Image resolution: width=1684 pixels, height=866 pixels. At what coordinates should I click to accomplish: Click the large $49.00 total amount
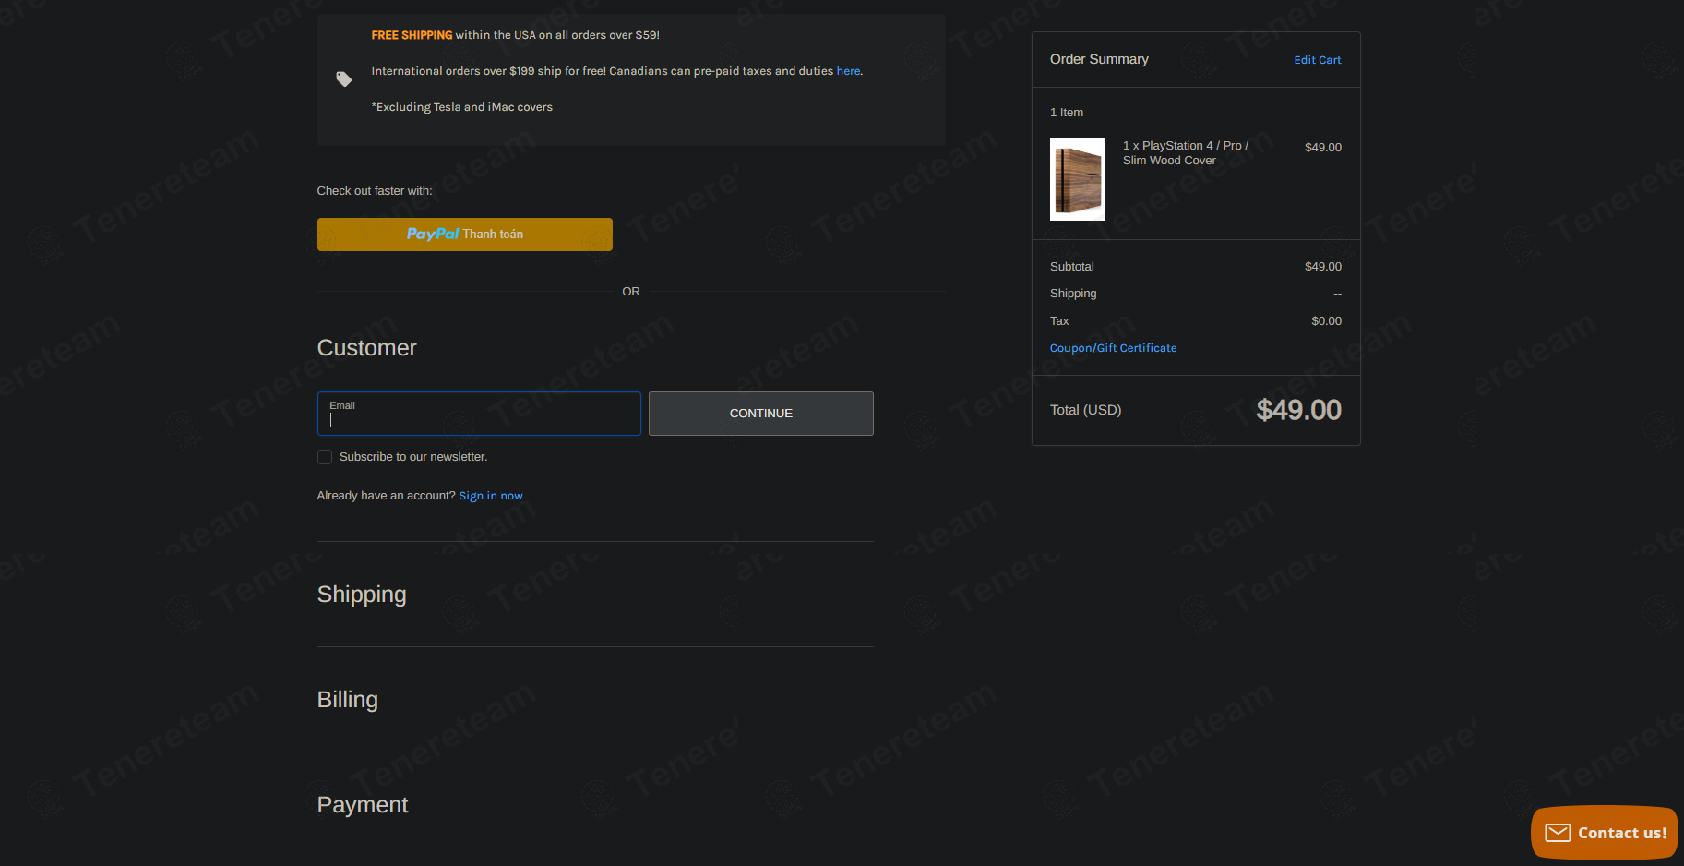click(1298, 410)
